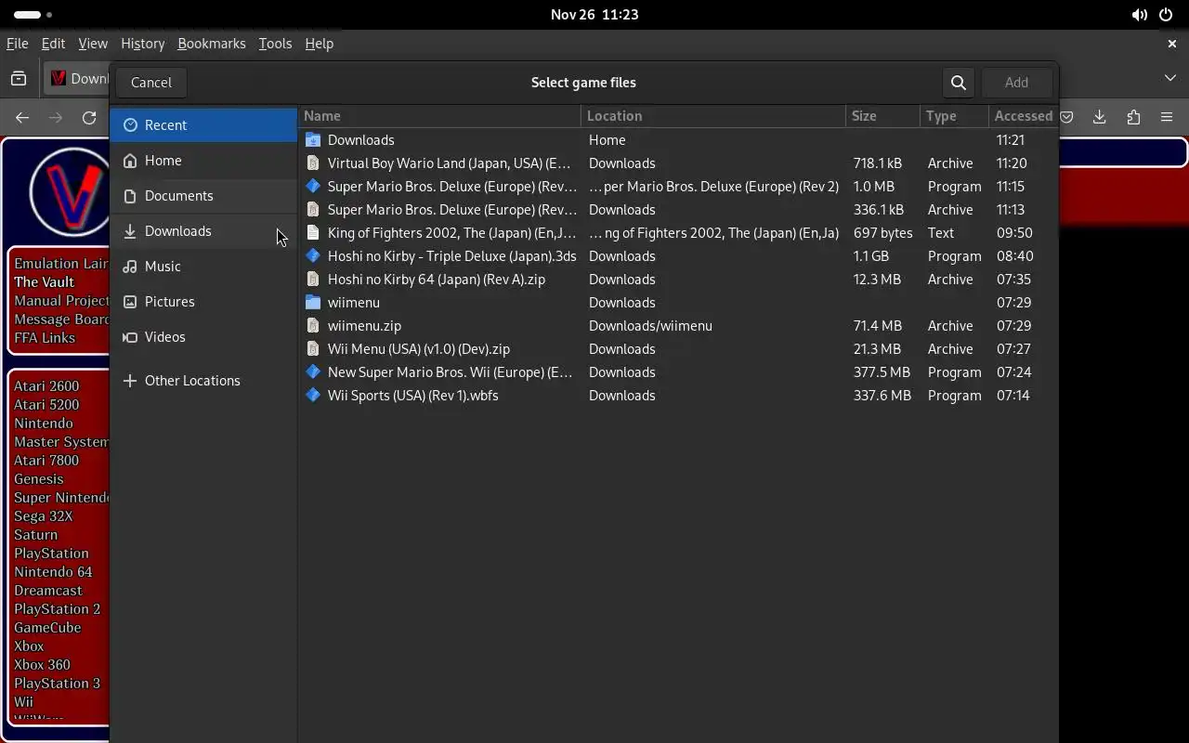Select Recent in the sidebar
This screenshot has width=1189, height=743.
pyautogui.click(x=203, y=125)
